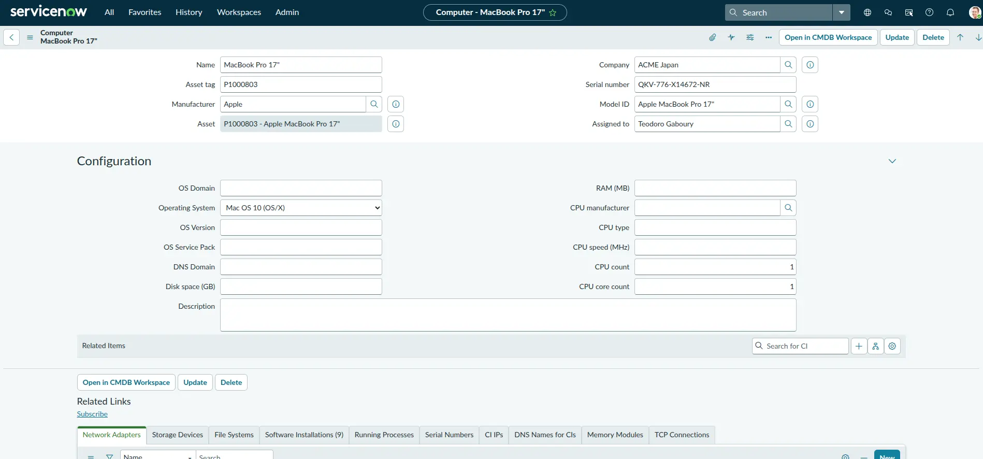The width and height of the screenshot is (983, 459).
Task: Open the help question mark icon
Action: click(930, 12)
